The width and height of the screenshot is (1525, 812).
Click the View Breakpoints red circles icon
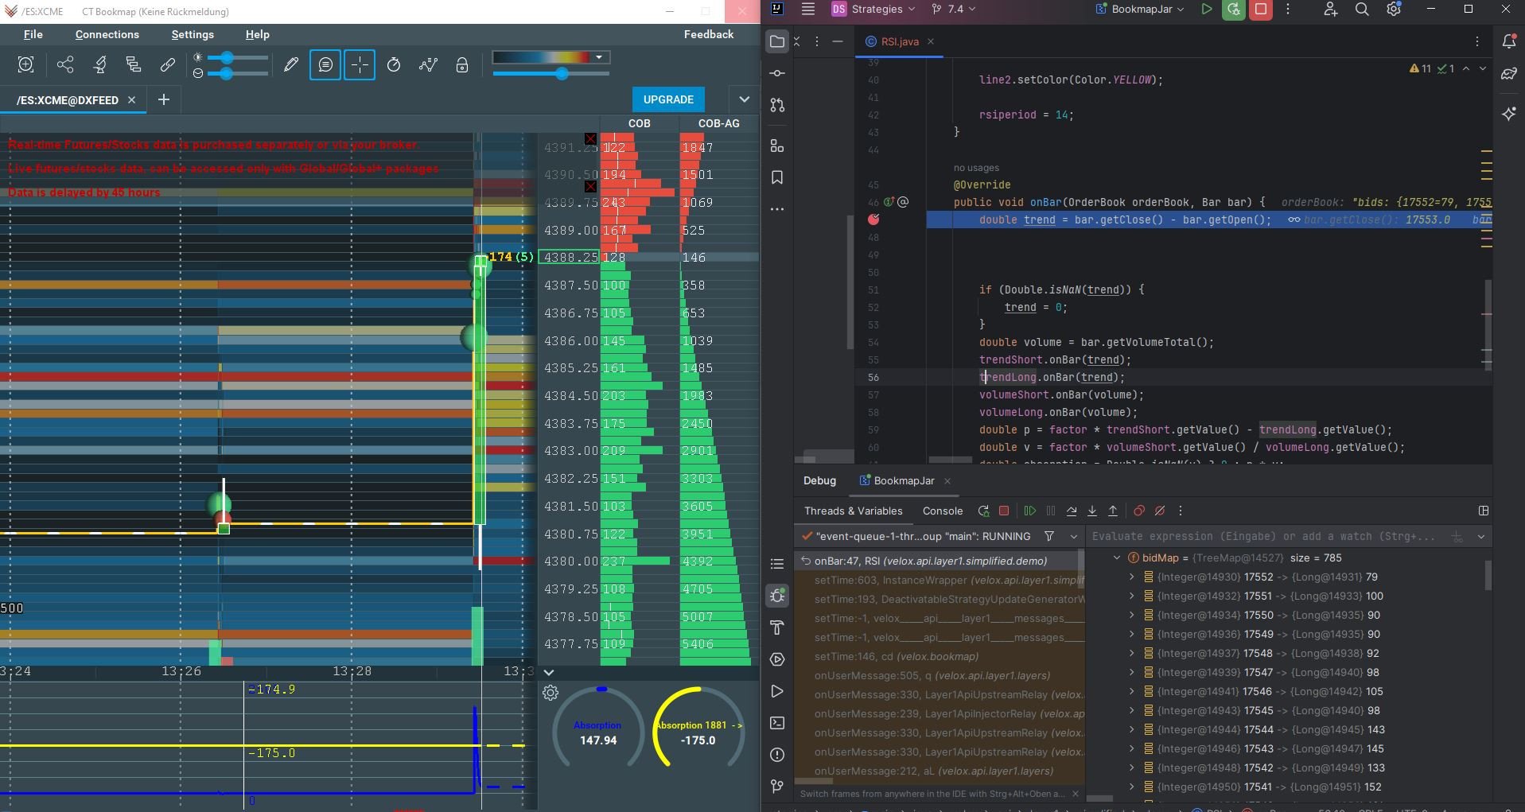(1139, 511)
